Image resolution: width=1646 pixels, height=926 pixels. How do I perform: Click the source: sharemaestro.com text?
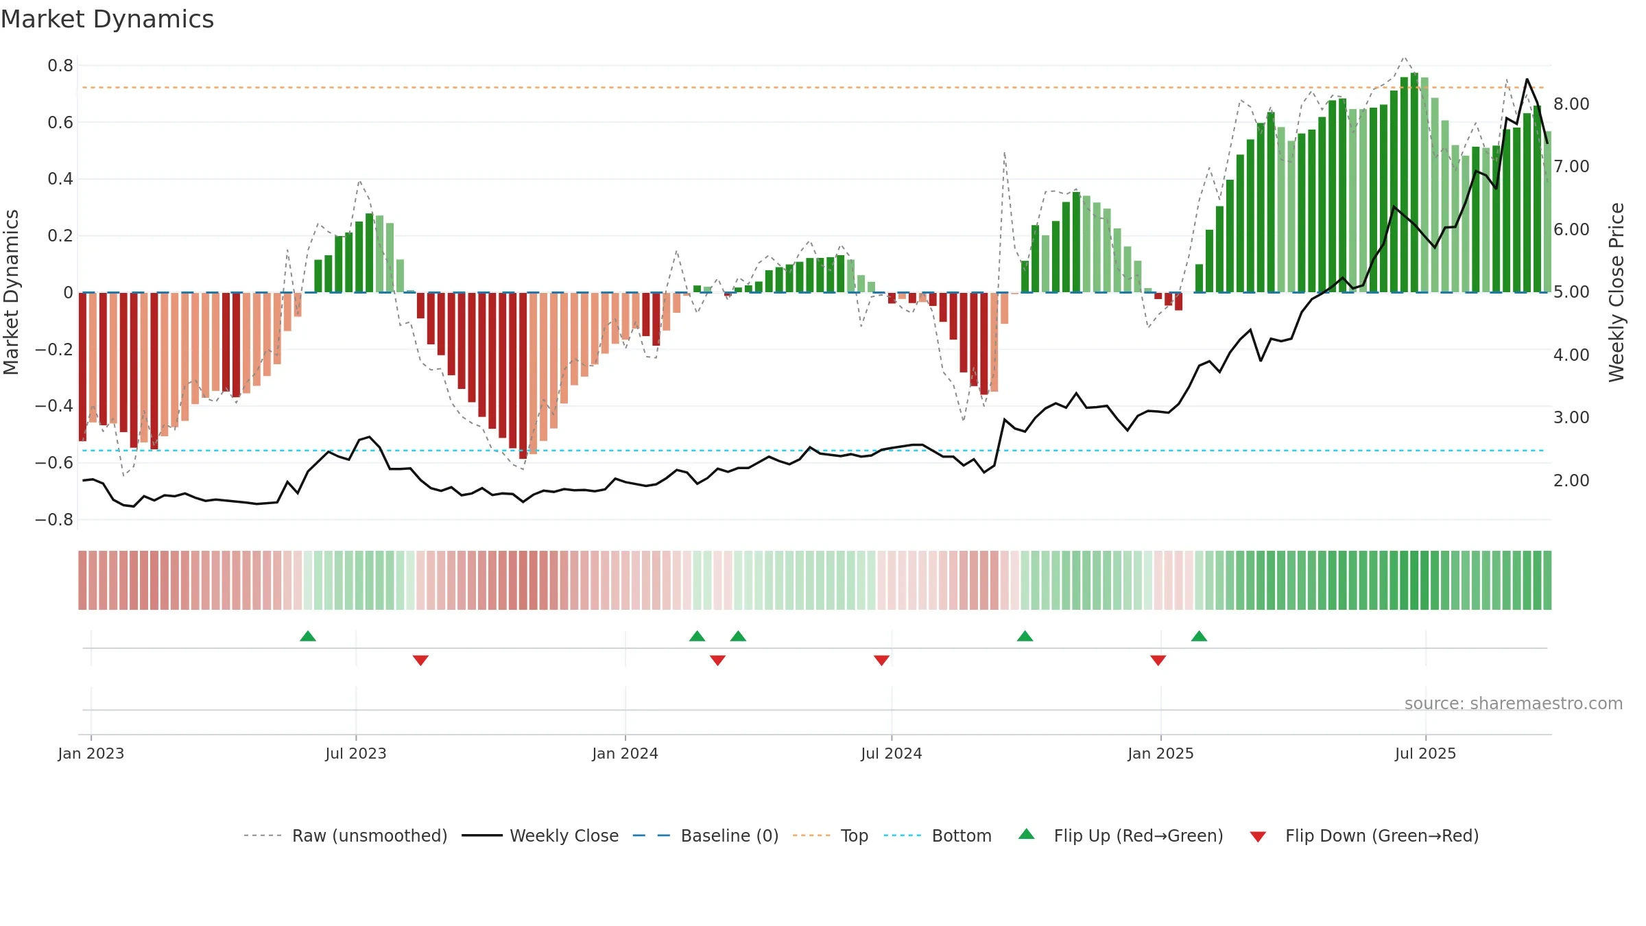click(1514, 703)
